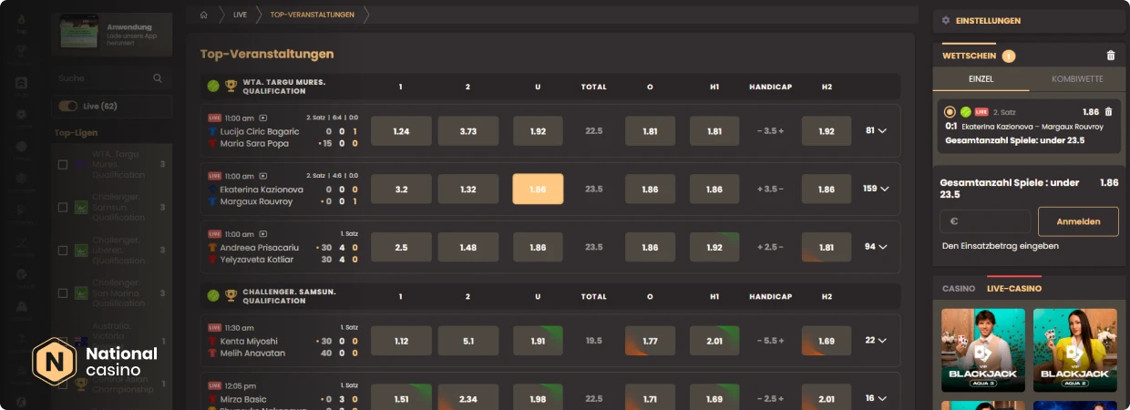This screenshot has height=410, width=1130.
Task: Increase the 3.5 handicap for Bagaric vs Popa
Action: pyautogui.click(x=781, y=131)
